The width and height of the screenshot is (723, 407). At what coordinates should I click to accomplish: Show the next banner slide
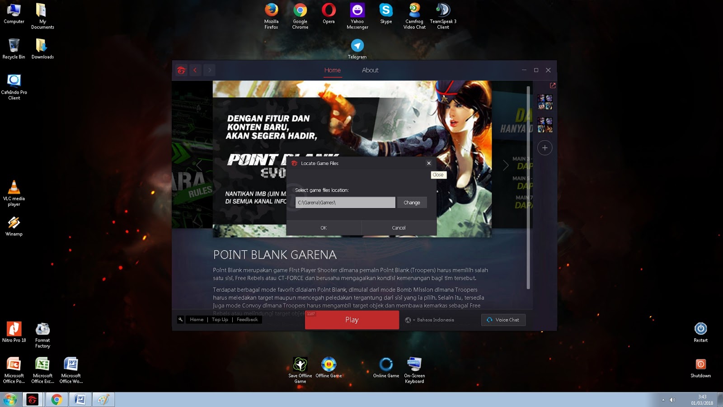[506, 165]
